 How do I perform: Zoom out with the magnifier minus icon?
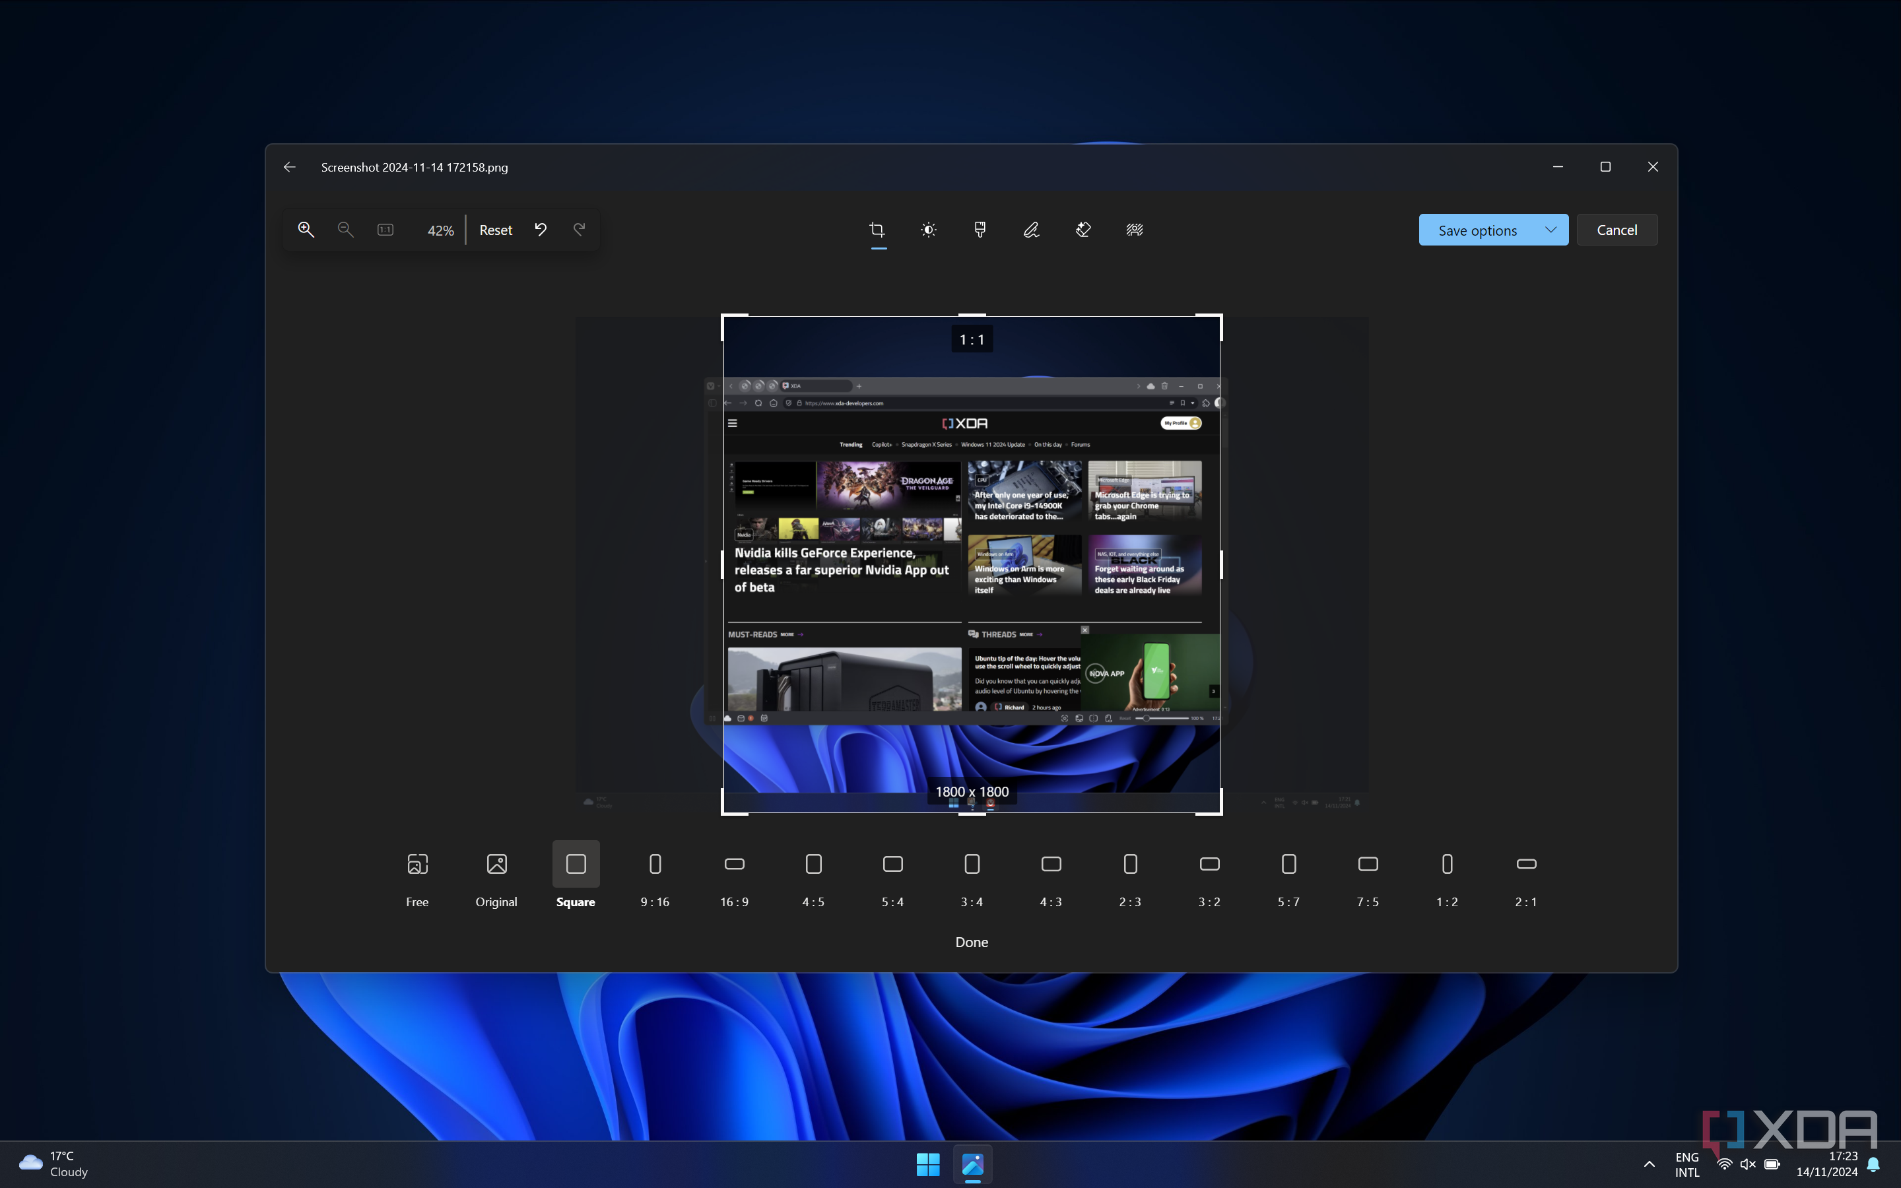(346, 230)
